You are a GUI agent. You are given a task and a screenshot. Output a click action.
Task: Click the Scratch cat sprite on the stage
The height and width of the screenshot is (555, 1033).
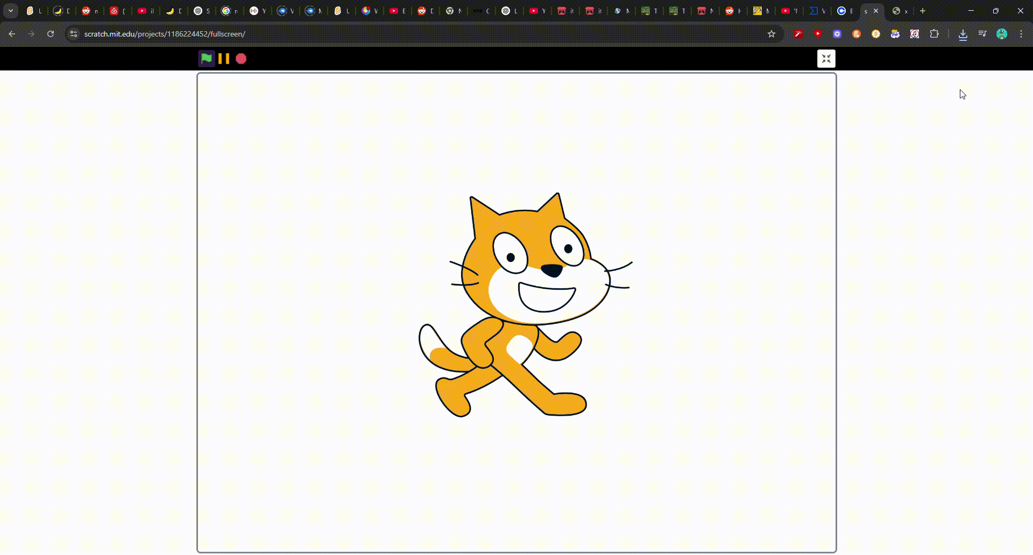[525, 305]
